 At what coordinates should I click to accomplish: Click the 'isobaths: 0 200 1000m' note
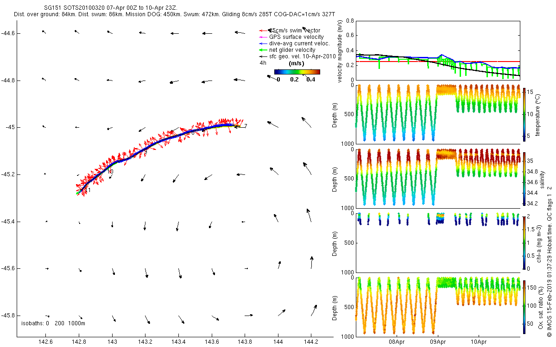pos(53,322)
